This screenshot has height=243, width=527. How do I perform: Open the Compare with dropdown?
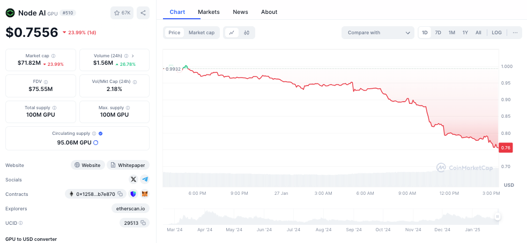(x=378, y=33)
